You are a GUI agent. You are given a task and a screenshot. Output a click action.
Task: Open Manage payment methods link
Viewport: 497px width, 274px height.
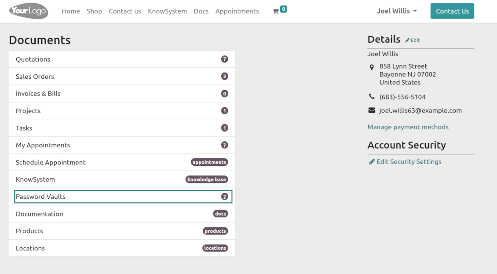click(x=408, y=127)
